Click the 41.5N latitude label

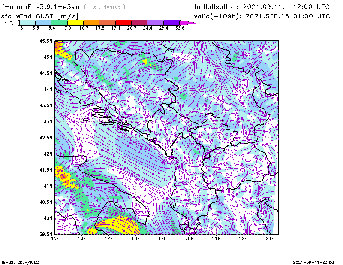[46, 170]
